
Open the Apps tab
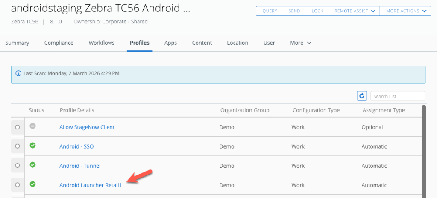tap(170, 43)
